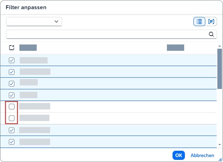
Task: Uncheck the last visible row checkbox
Action: 12,142
